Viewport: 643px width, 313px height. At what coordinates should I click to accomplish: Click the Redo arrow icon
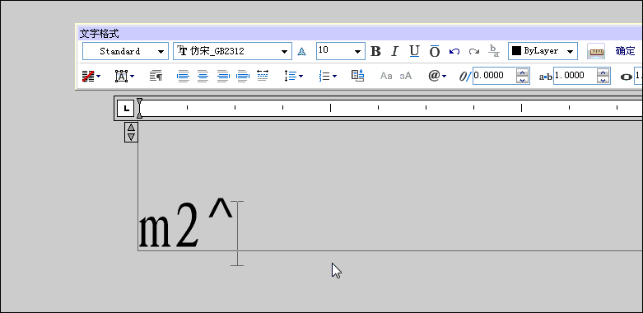(x=474, y=51)
